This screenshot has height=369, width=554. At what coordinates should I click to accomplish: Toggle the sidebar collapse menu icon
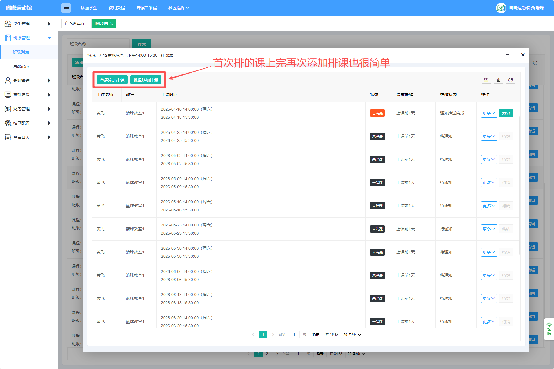coord(66,8)
